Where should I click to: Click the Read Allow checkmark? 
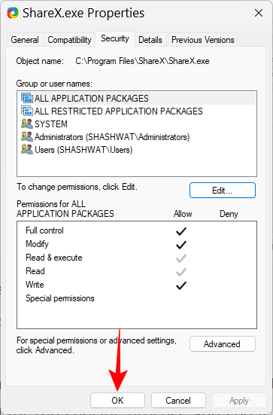(x=181, y=272)
